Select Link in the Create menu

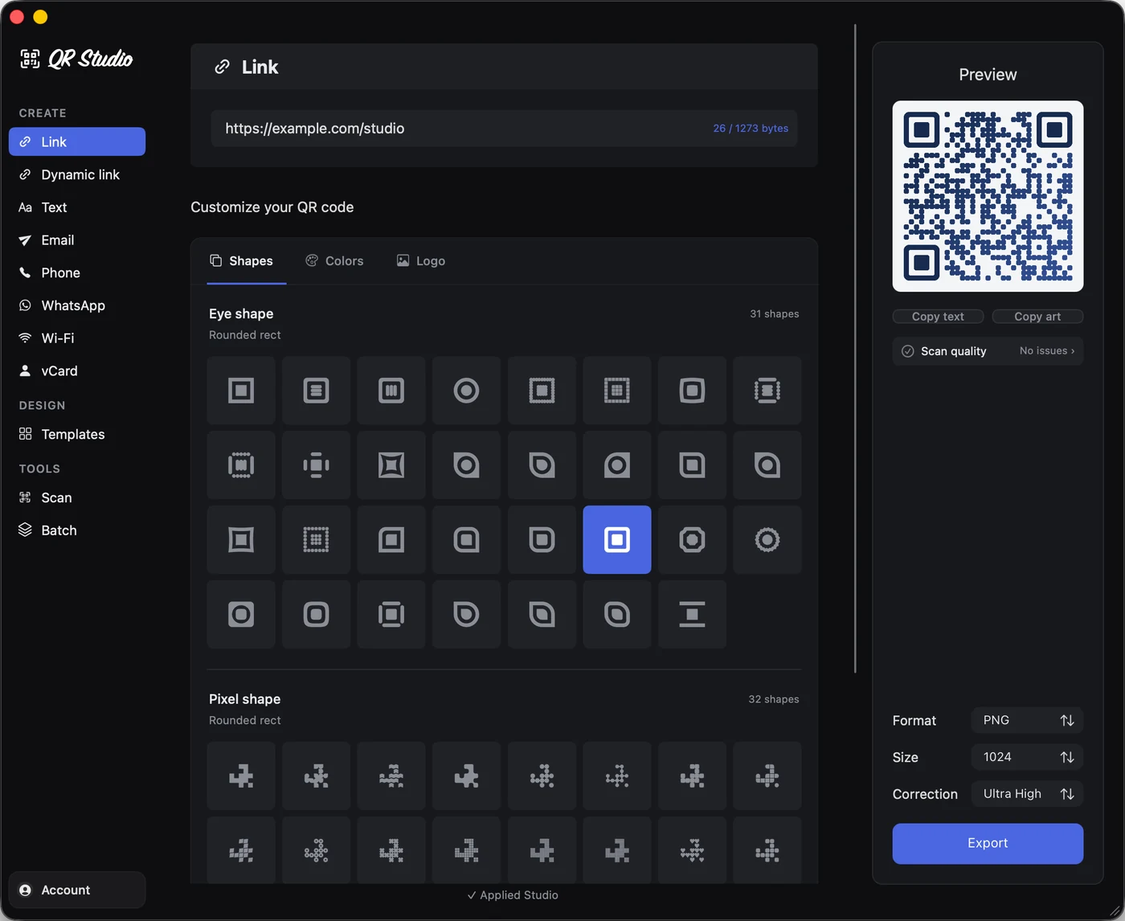point(77,141)
